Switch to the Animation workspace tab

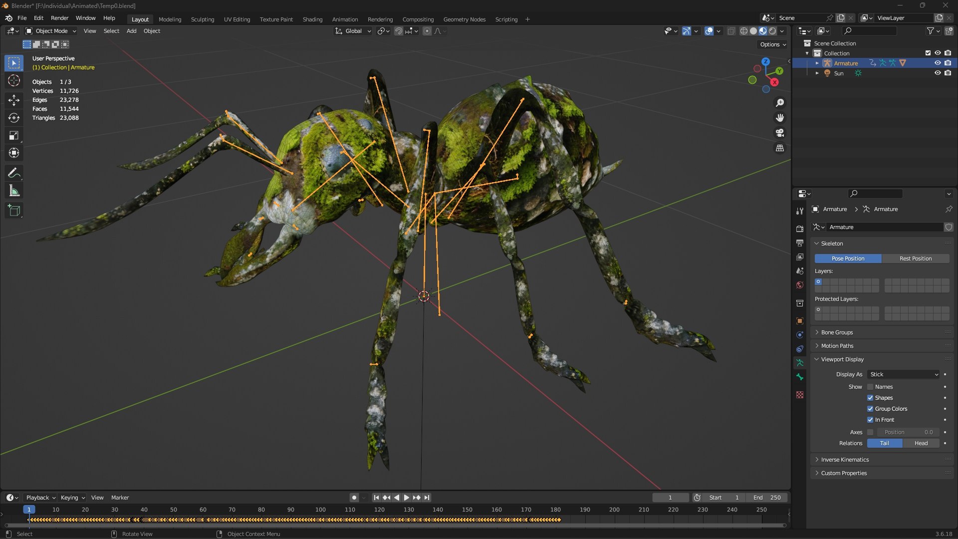[x=345, y=19]
